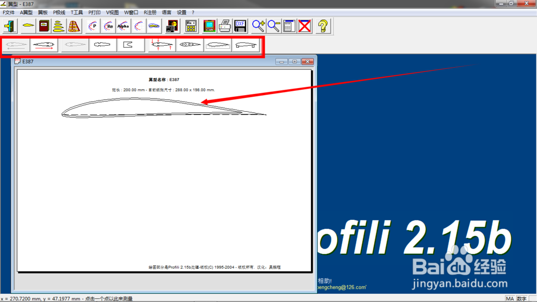Click the window layout icon
Screen dimensions: 537x302
click(x=289, y=26)
